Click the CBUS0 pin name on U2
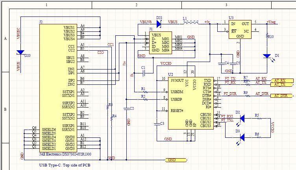The image size is (296, 170). [x=205, y=115]
